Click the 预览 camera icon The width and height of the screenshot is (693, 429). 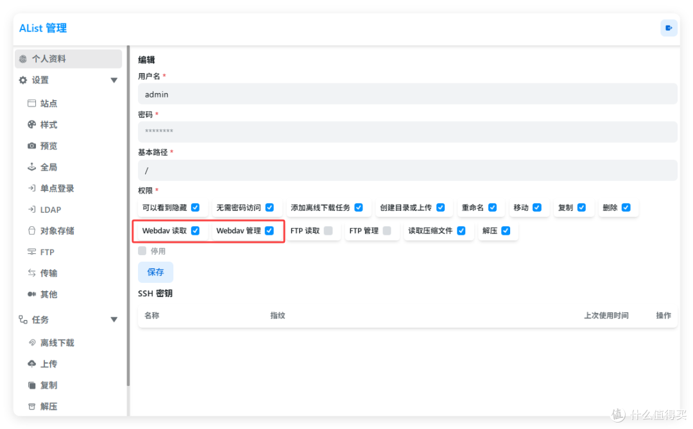(x=31, y=146)
